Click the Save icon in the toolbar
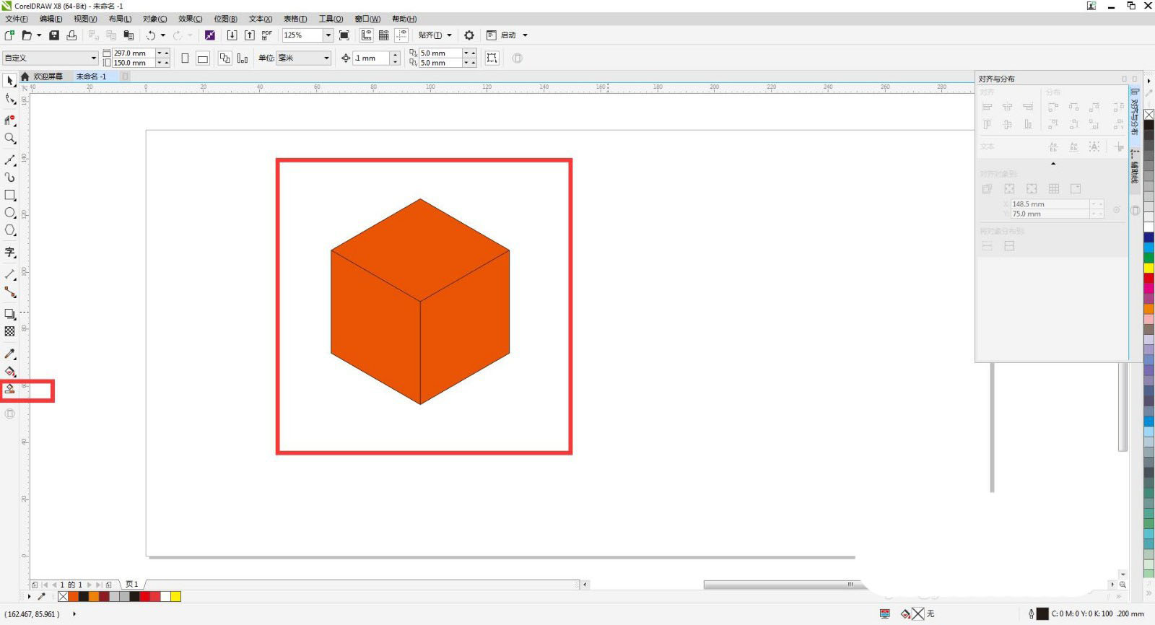Screen dimensions: 1155x625 [54, 35]
